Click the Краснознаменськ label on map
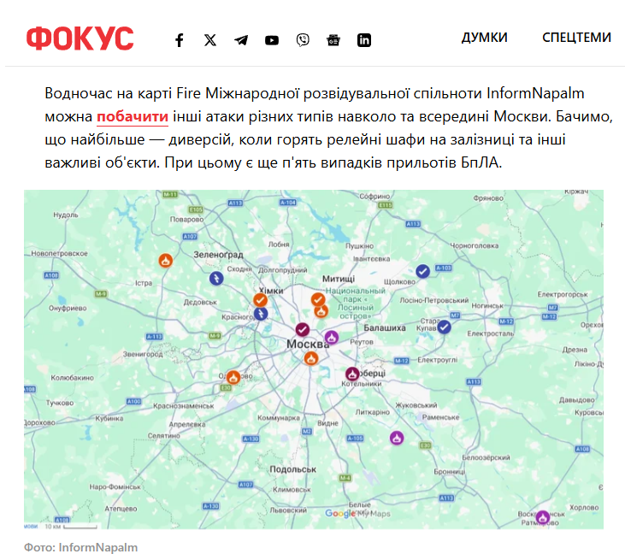Viewport: 625px width, 554px height. tap(184, 406)
